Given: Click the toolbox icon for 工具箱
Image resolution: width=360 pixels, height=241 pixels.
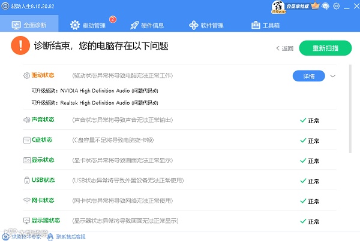Looking at the screenshot, I should pos(256,25).
